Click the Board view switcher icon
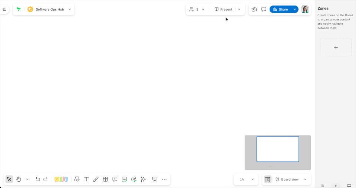 (277, 179)
